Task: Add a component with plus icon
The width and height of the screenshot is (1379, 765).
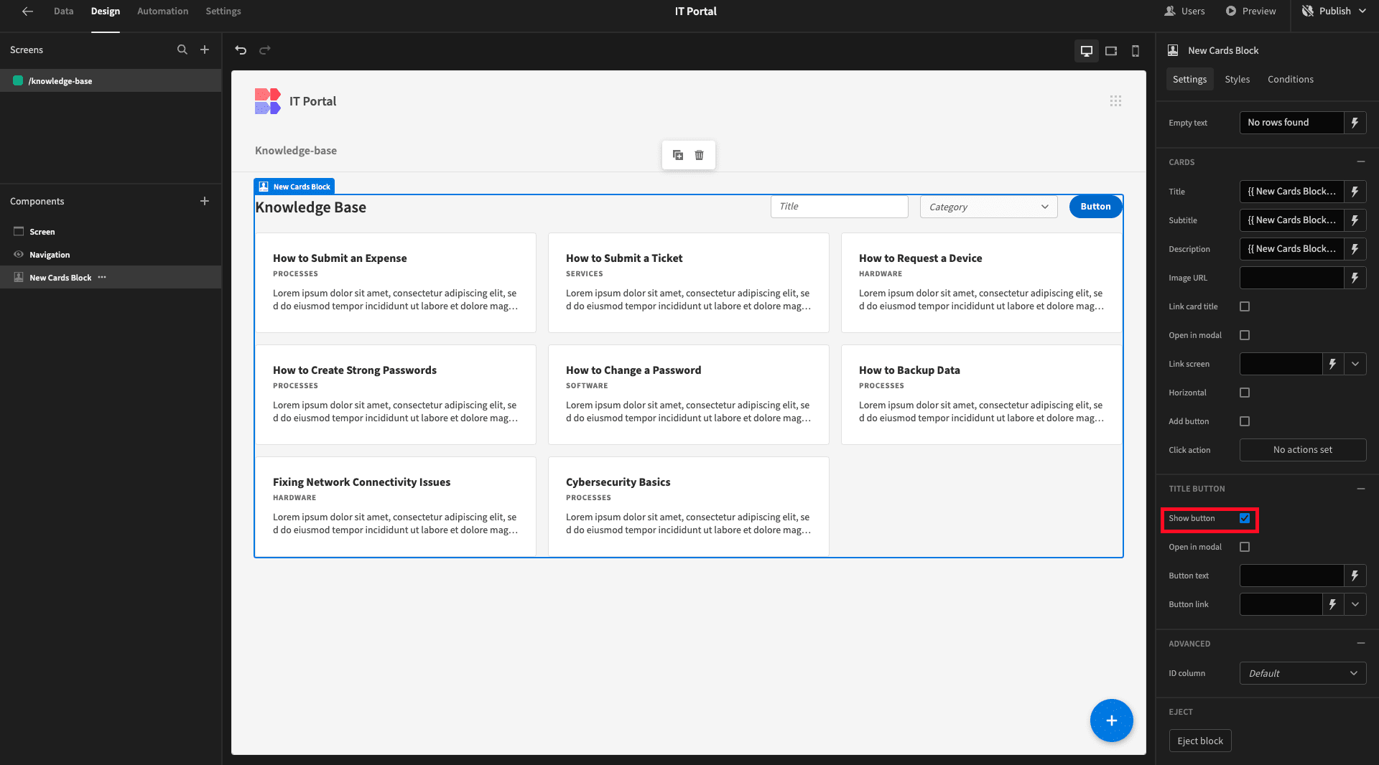Action: click(x=205, y=201)
